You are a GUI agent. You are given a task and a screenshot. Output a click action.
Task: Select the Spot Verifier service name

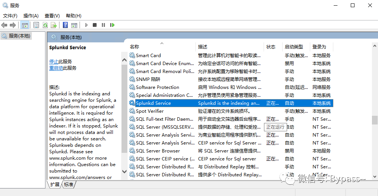click(150, 111)
